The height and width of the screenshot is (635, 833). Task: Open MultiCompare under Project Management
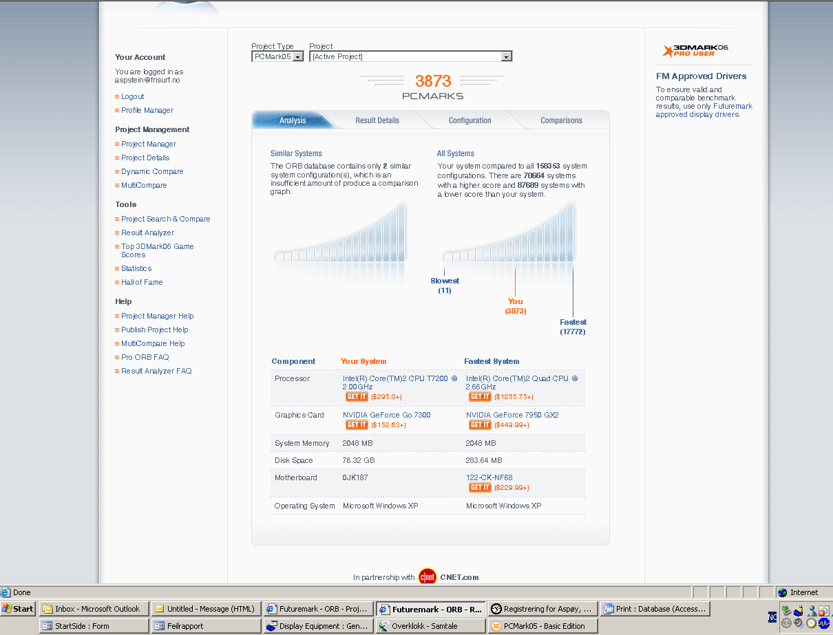(144, 186)
